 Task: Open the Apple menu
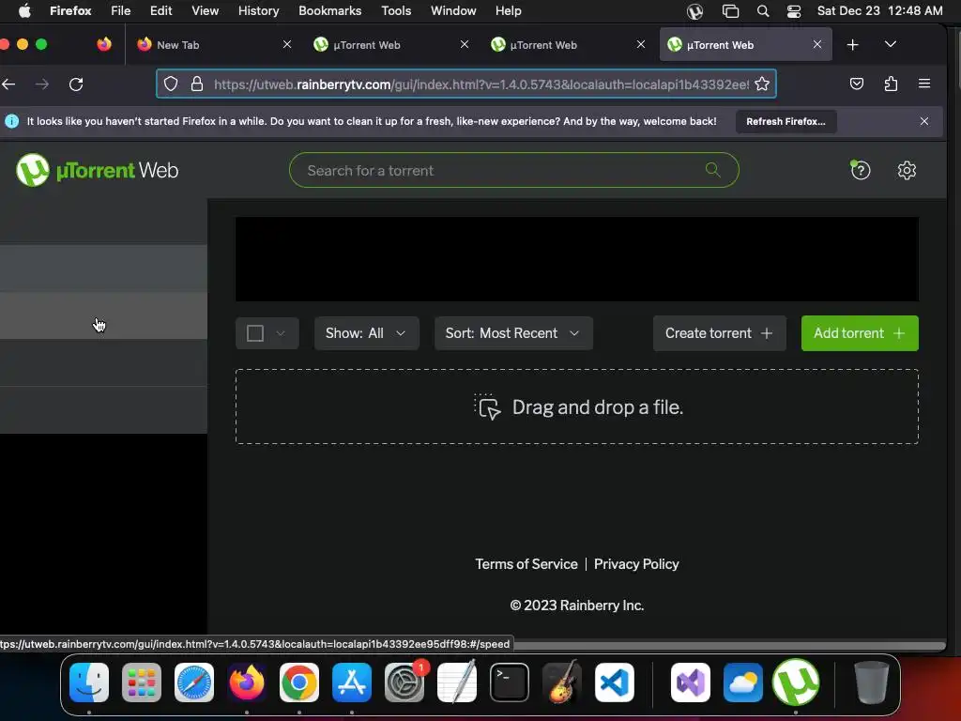coord(24,11)
